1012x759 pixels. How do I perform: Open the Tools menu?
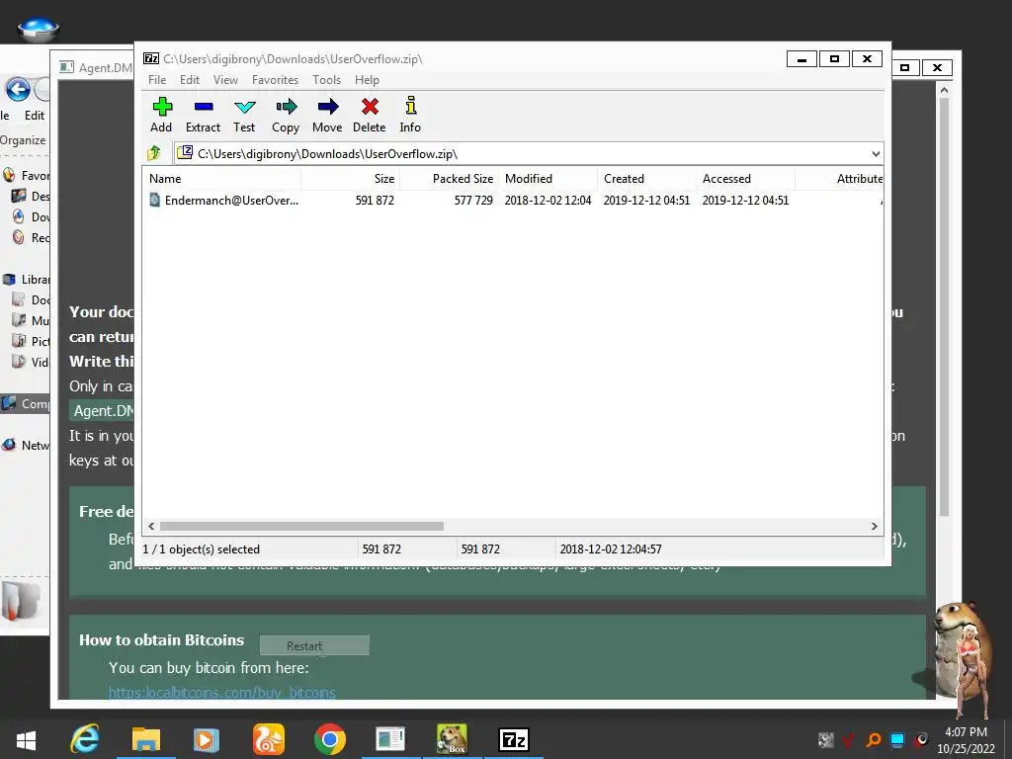coord(326,80)
